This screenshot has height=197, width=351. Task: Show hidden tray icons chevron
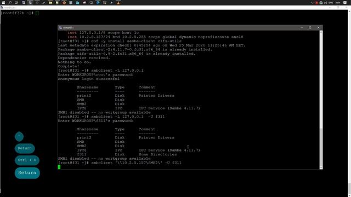tap(312, 3)
